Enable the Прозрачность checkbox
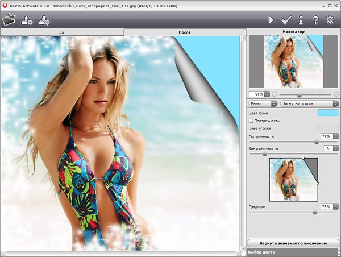Screen dimensions: 341x257 (x=252, y=121)
